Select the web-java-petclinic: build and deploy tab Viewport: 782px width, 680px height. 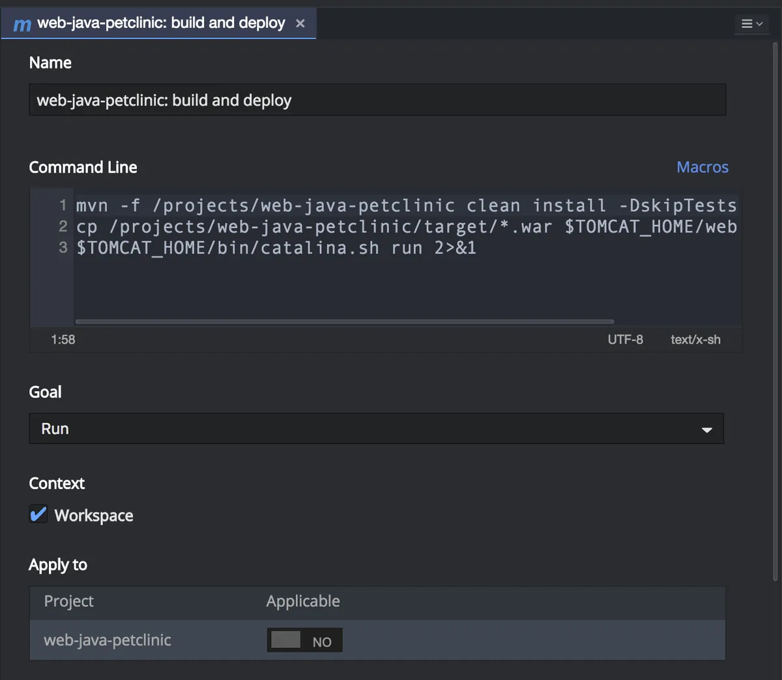pyautogui.click(x=161, y=23)
